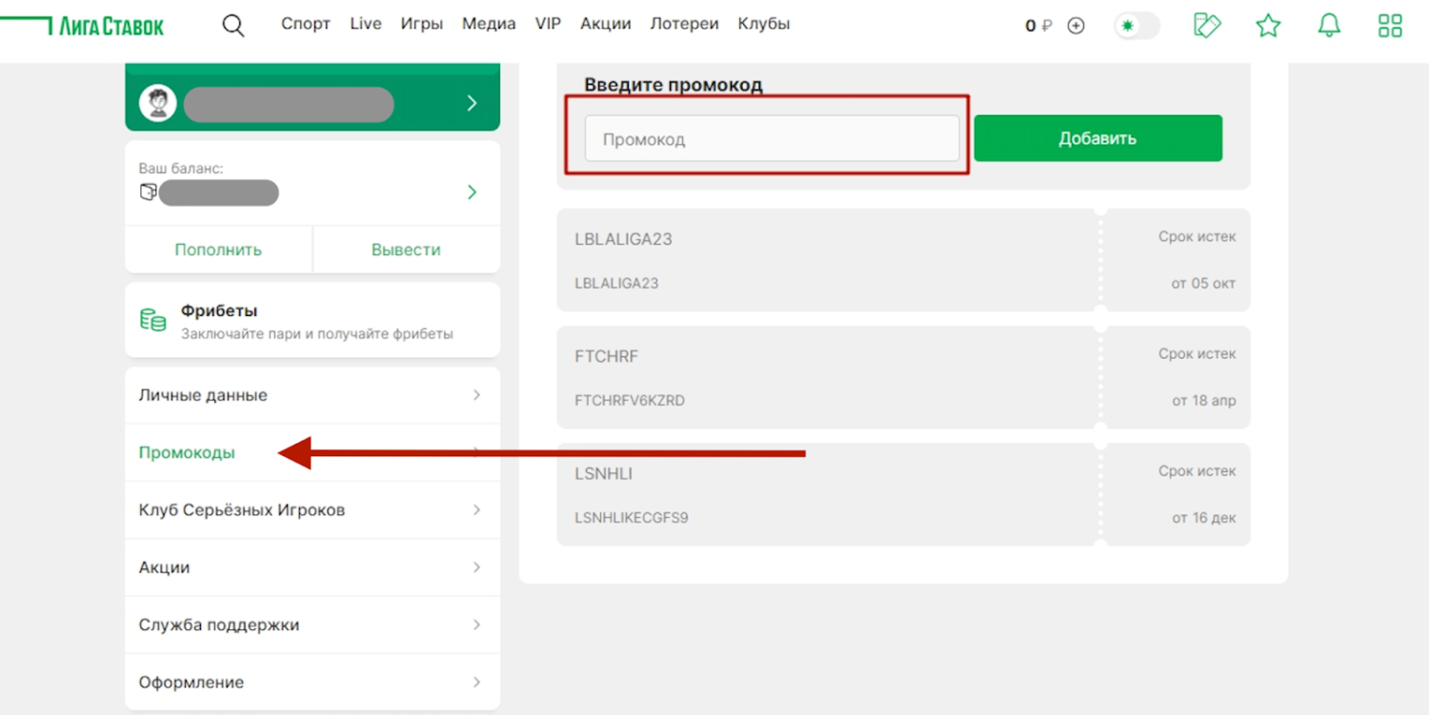Open notifications bell icon
1429x715 pixels.
1329,26
